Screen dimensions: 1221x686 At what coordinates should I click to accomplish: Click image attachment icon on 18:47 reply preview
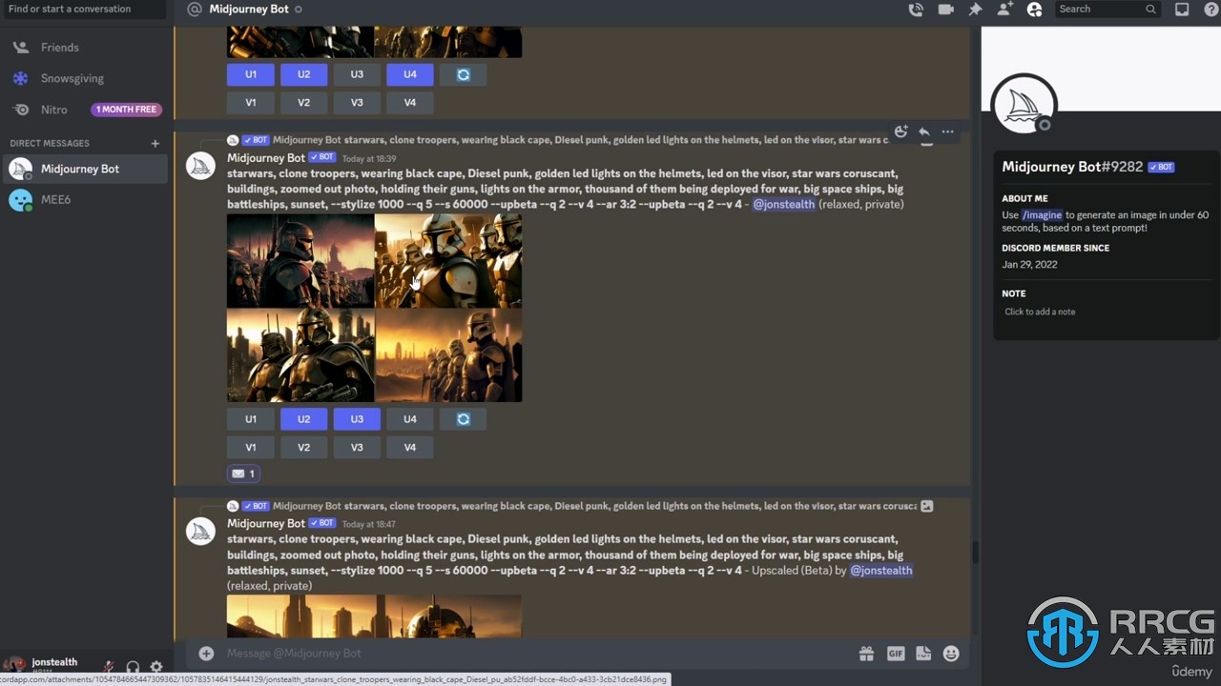(x=927, y=506)
